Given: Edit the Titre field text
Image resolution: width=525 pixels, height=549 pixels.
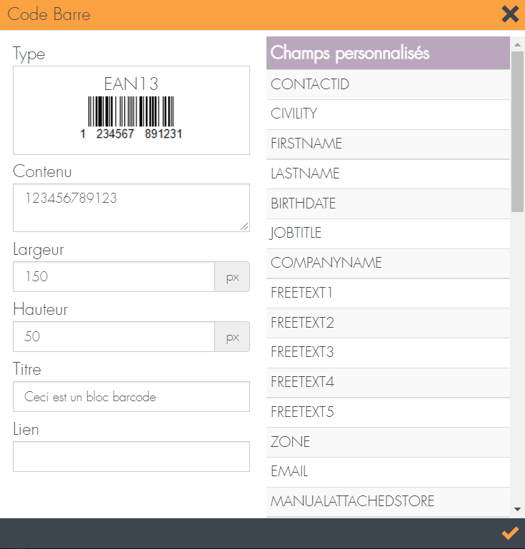Looking at the screenshot, I should [131, 397].
